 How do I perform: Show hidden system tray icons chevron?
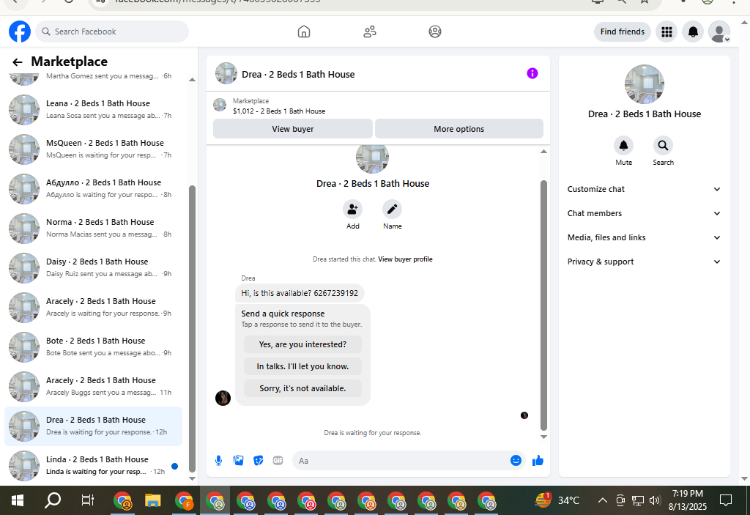coord(603,500)
